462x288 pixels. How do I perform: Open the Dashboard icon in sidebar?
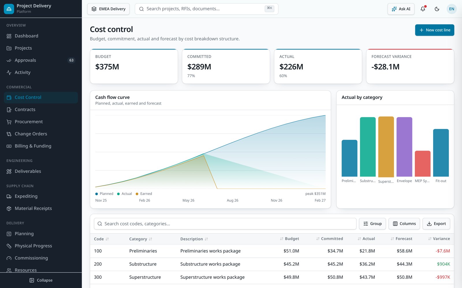pyautogui.click(x=9, y=36)
